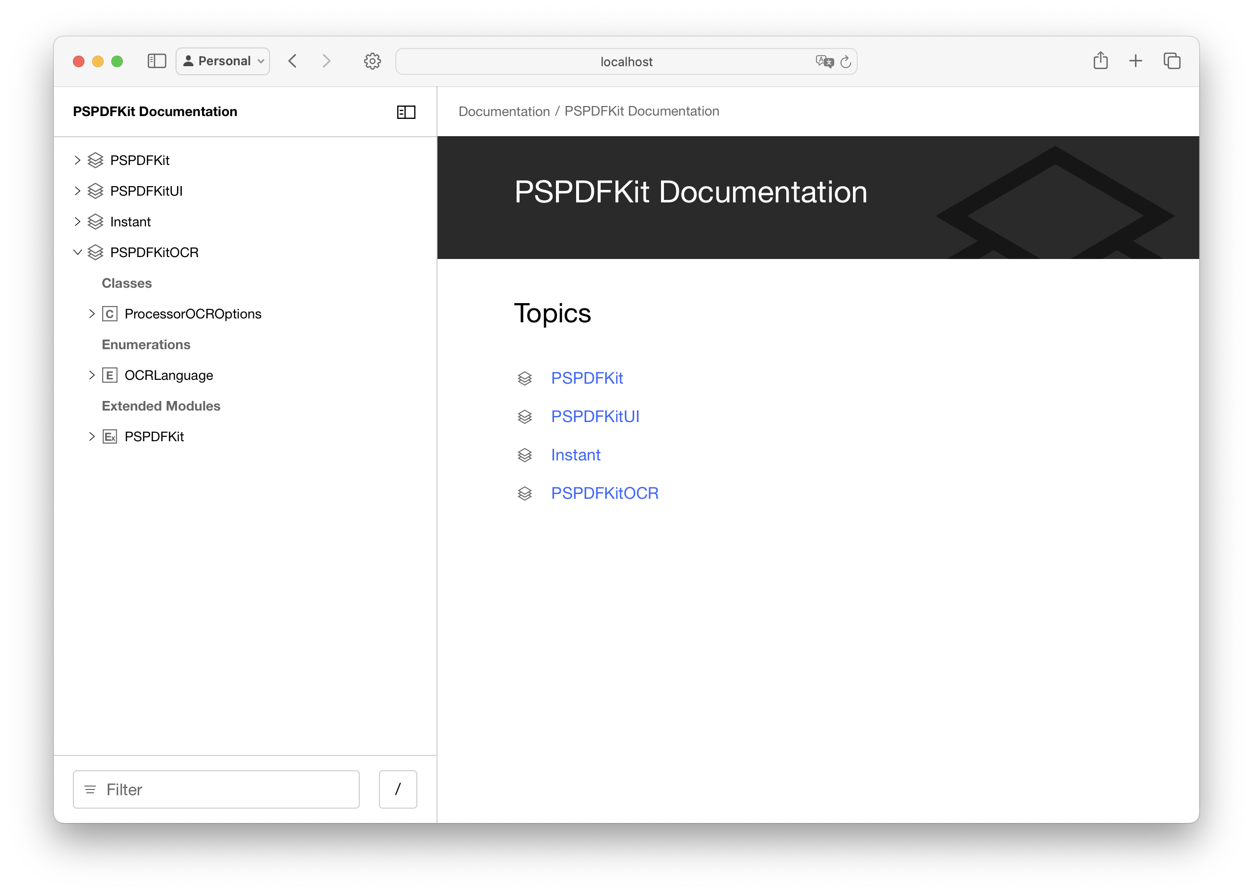Click the filter lines icon in the Filter field

pos(90,789)
